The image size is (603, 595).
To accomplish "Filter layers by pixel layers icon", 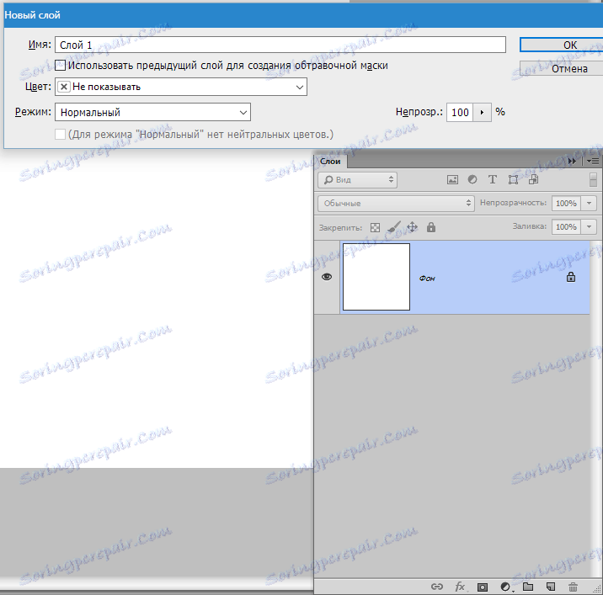I will pyautogui.click(x=452, y=179).
